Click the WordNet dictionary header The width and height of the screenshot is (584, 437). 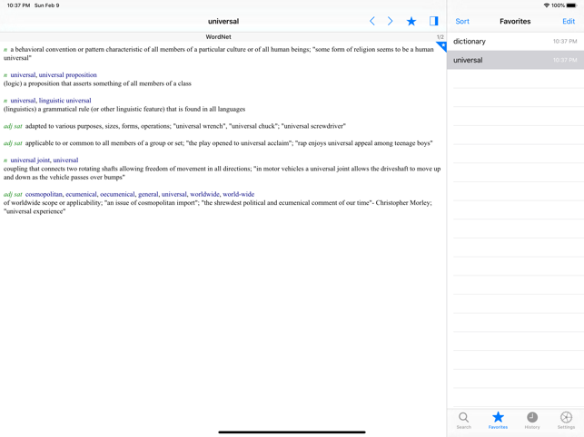(x=218, y=37)
